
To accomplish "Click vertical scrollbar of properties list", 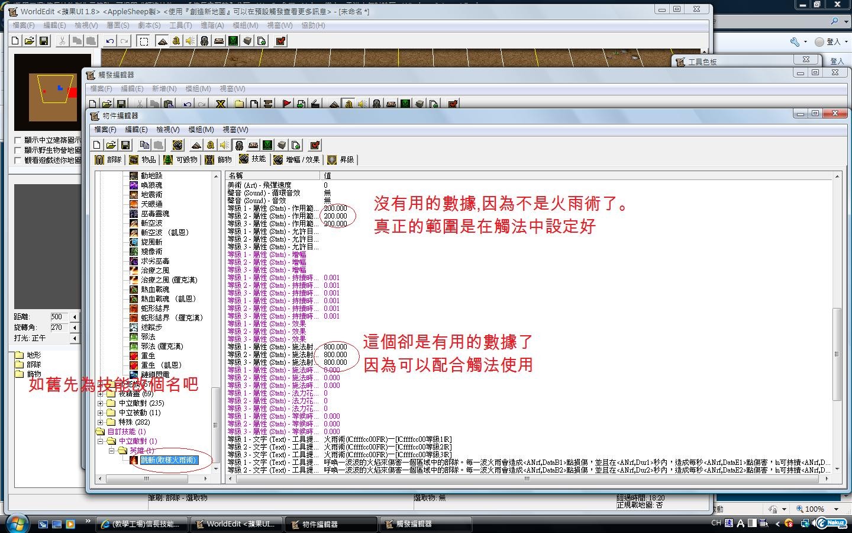I will coord(837,322).
